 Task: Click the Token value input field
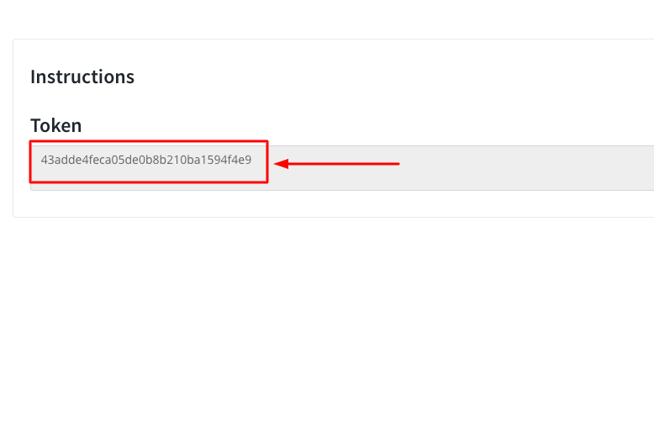click(x=342, y=167)
